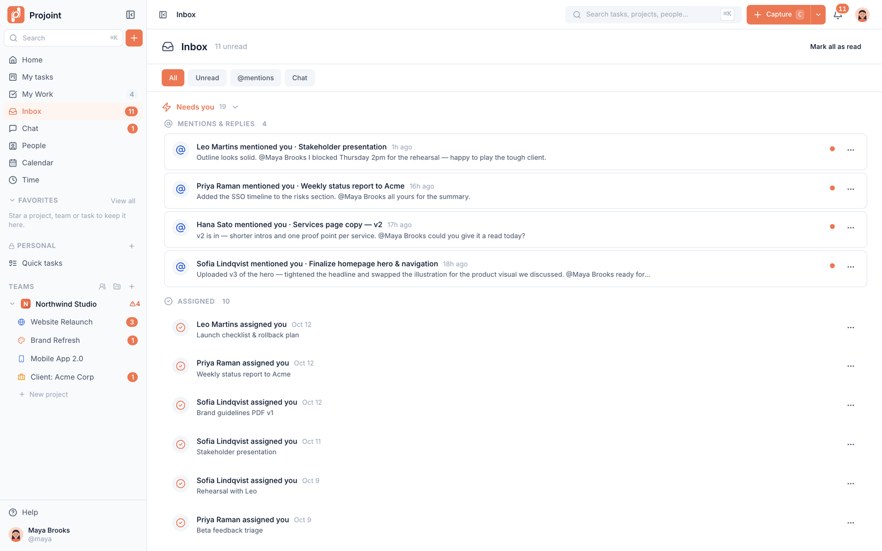Open more options for Launch checklist assignment
882x551 pixels.
click(x=851, y=328)
